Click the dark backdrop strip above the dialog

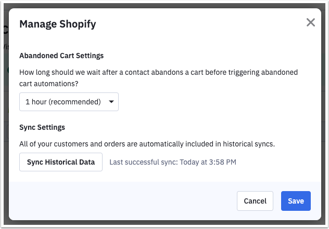(164, 4)
